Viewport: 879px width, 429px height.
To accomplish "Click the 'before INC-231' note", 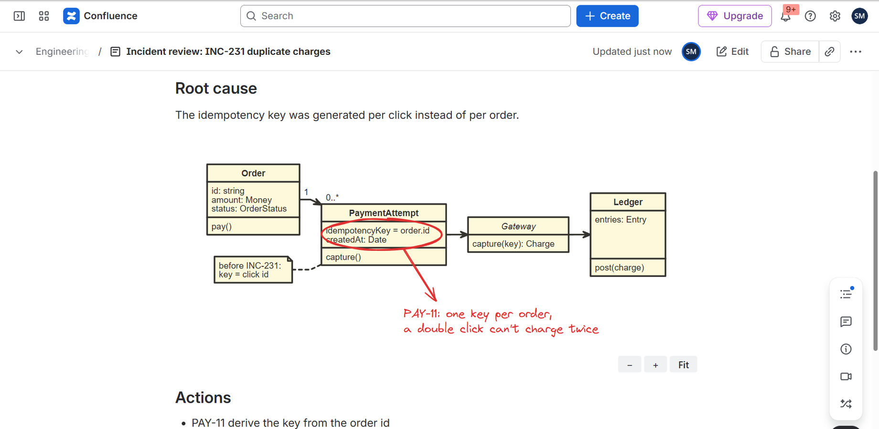I will 253,270.
